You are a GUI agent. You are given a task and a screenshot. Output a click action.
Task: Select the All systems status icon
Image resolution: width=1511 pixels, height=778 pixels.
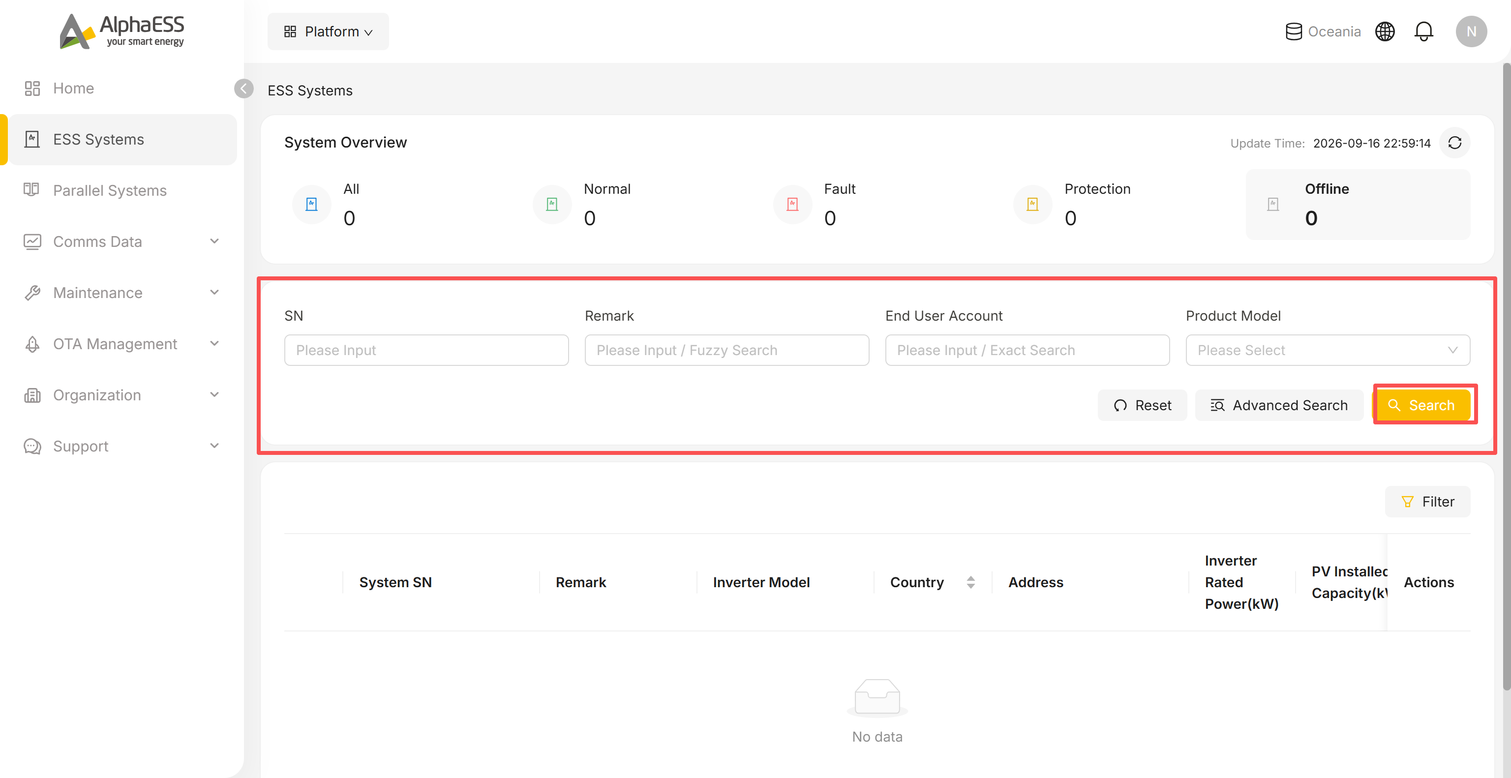coord(311,204)
